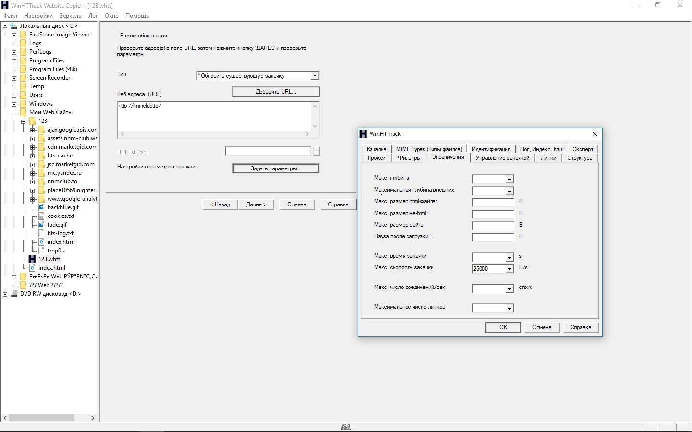
Task: Select the fade.gif image file icon
Action: [41, 225]
